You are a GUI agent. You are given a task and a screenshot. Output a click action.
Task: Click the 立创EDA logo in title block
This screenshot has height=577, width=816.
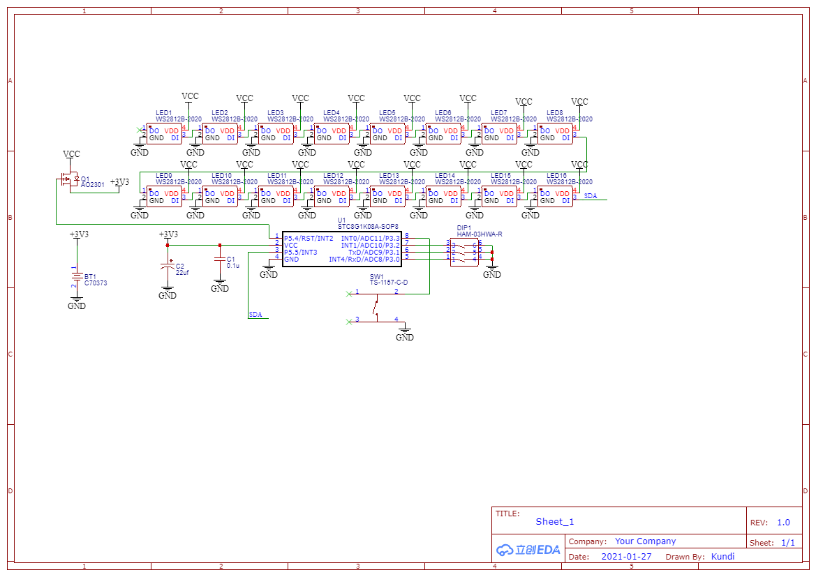click(528, 549)
